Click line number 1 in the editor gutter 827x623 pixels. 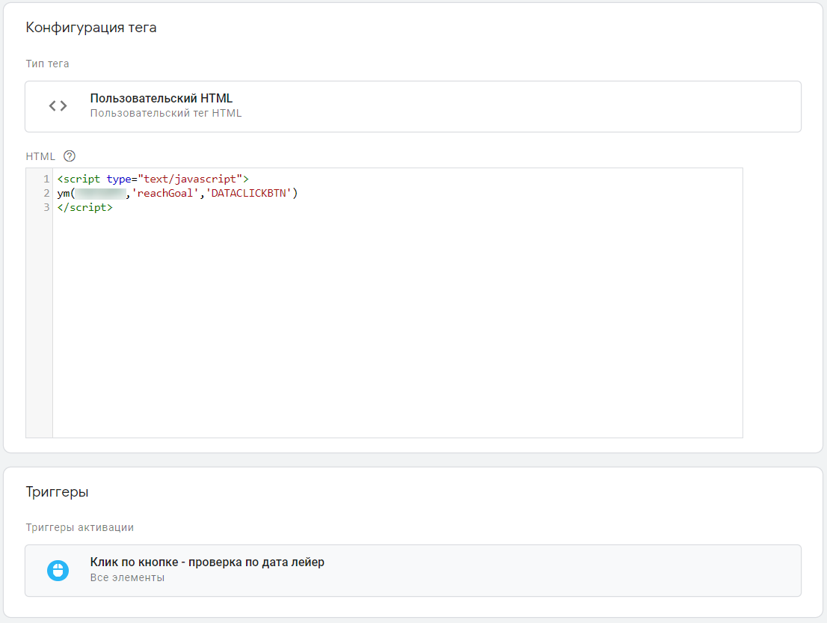pos(46,179)
